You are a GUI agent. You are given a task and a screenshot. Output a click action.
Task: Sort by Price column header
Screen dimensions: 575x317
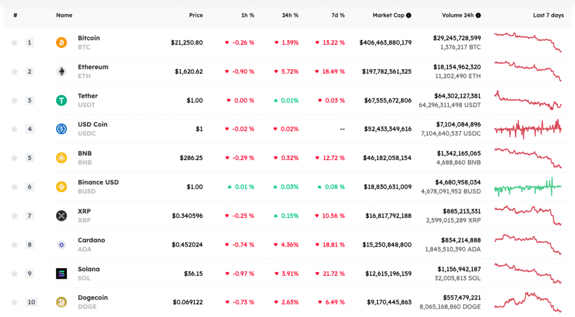(x=196, y=15)
